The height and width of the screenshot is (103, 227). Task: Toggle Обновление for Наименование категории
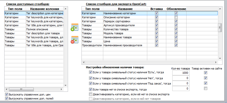176,13
